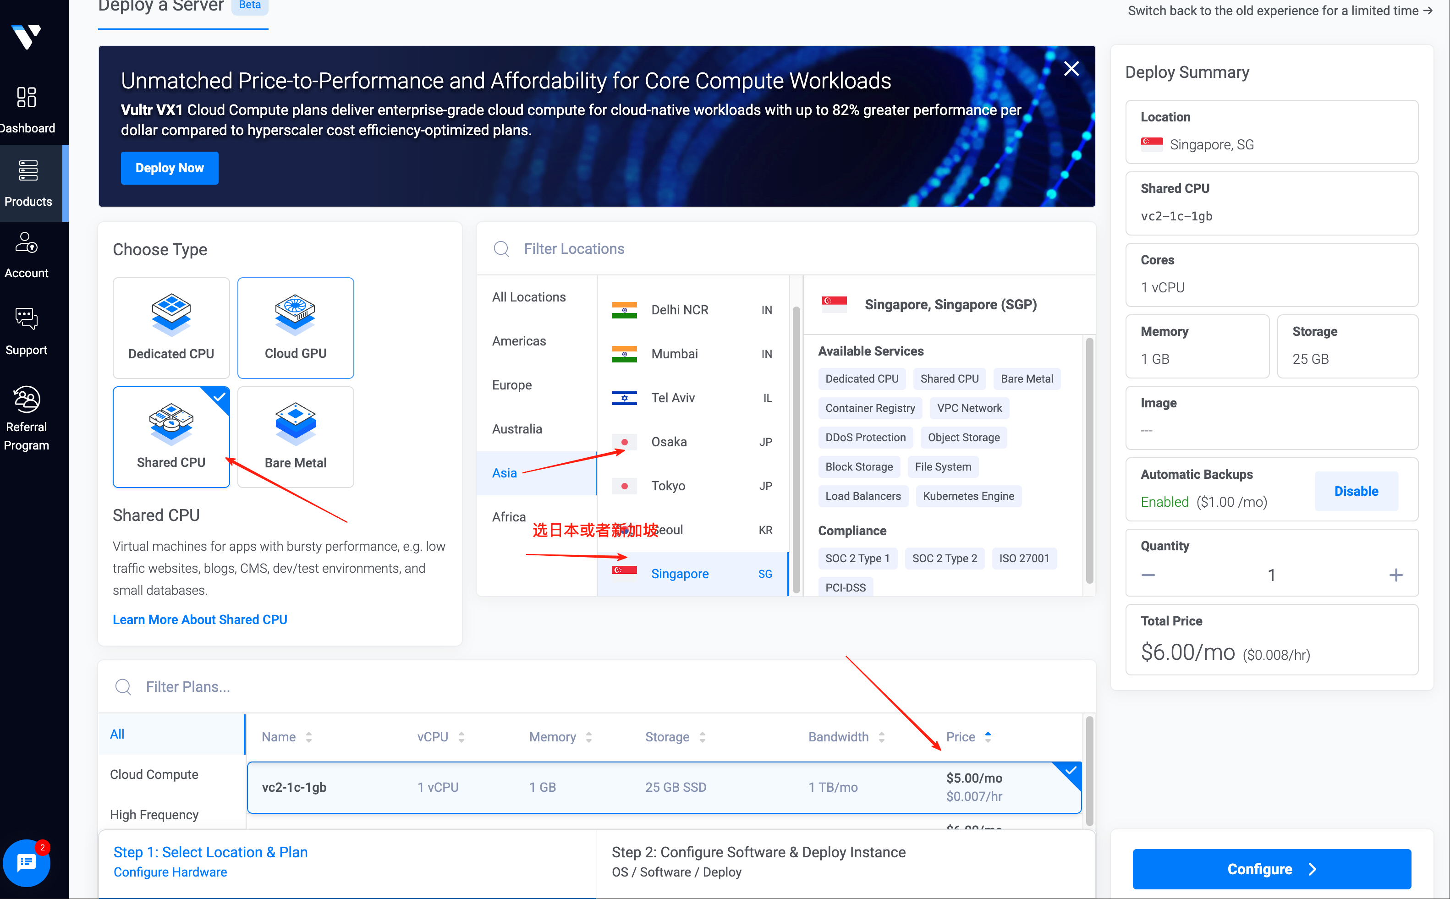Viewport: 1450px width, 899px height.
Task: Open the Support chat icon in sidebar
Action: [x=26, y=319]
